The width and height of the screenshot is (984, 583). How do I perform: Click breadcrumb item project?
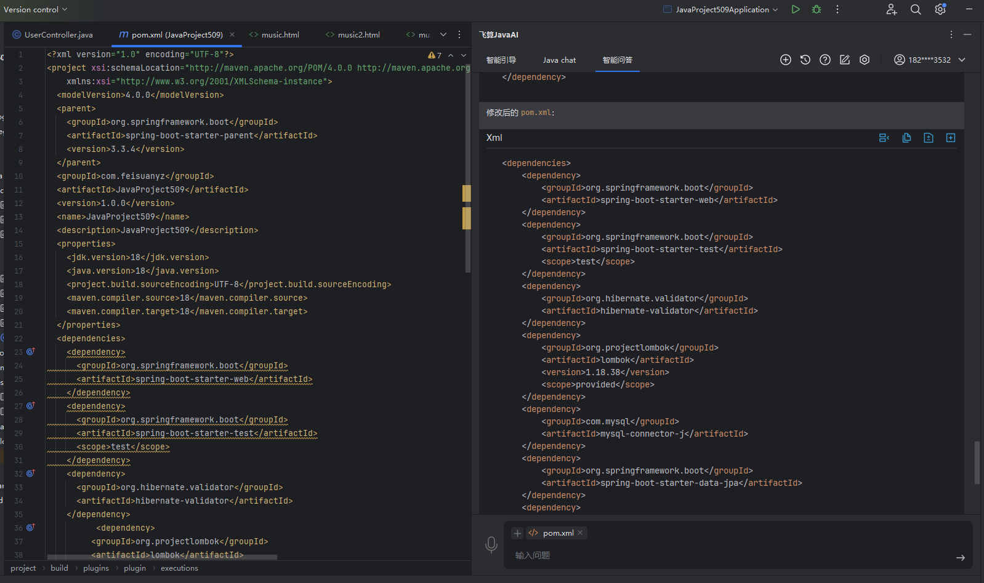(23, 568)
